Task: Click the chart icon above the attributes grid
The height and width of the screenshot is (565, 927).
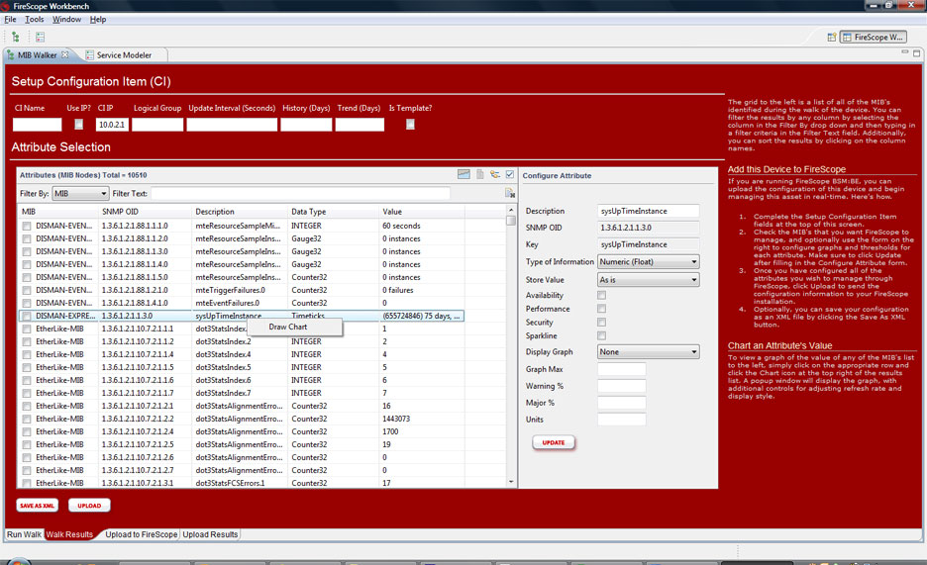Action: 464,174
